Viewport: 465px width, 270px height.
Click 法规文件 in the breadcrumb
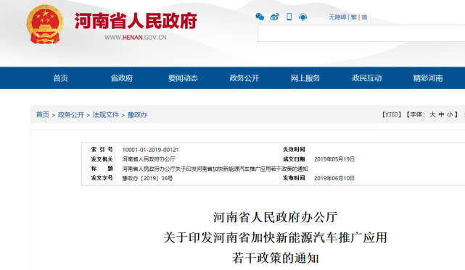[x=106, y=114]
